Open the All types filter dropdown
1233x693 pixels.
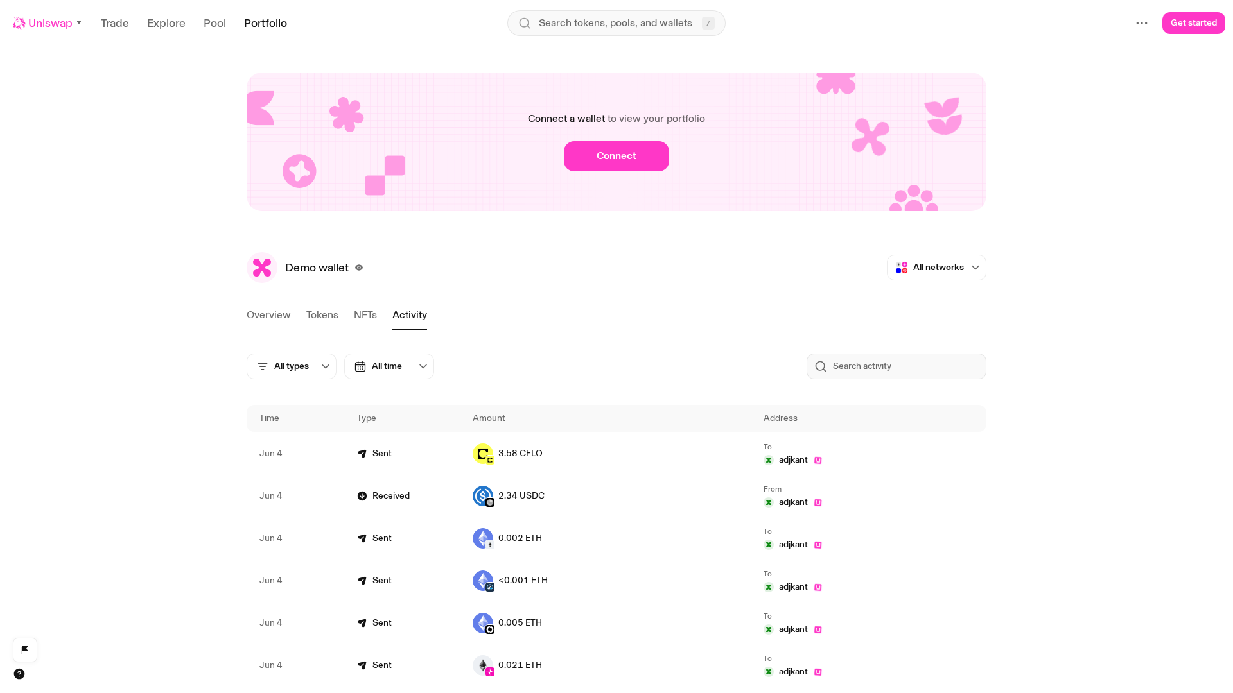tap(292, 366)
